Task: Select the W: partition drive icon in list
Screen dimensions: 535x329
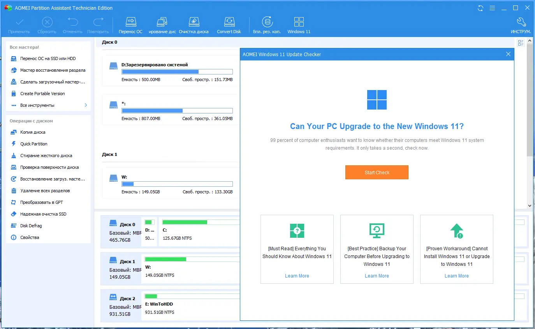Action: (x=113, y=178)
